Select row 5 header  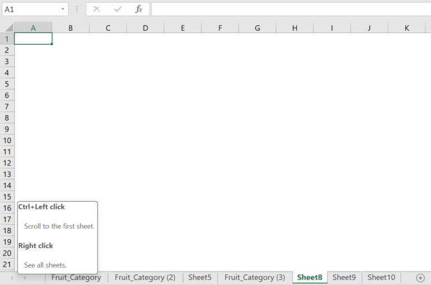tap(7, 84)
